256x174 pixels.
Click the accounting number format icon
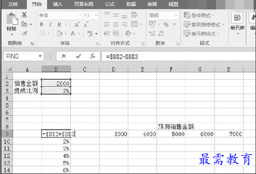pyautogui.click(x=152, y=24)
